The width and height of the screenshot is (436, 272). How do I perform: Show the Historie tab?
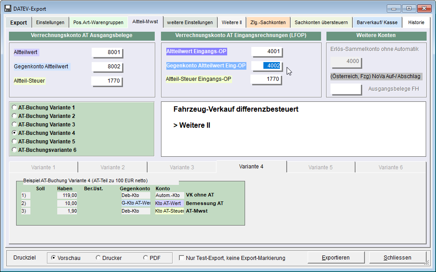(416, 22)
